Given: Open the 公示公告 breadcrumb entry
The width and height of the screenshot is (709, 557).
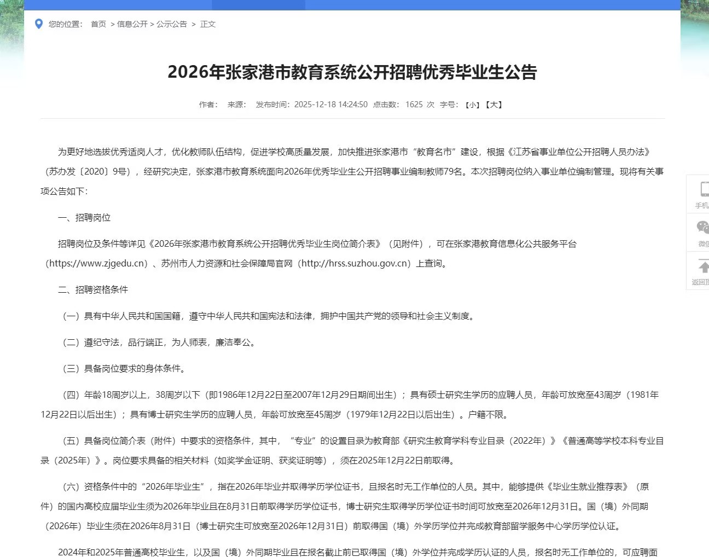Looking at the screenshot, I should pos(171,24).
